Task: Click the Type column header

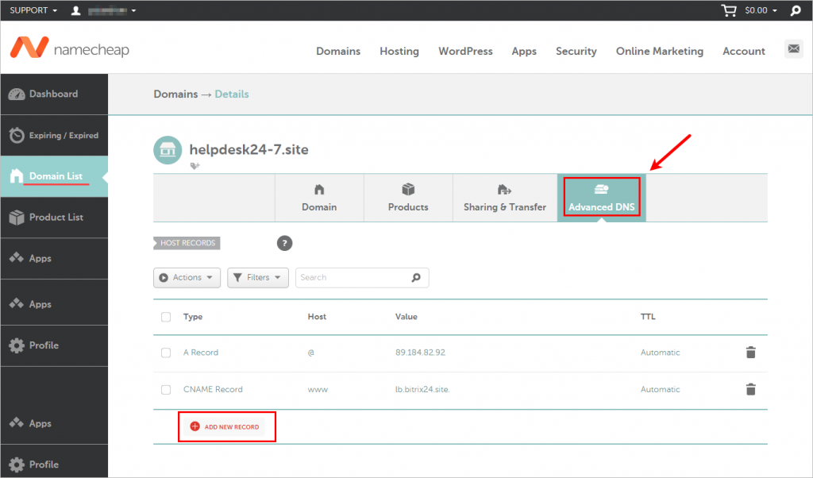Action: pyautogui.click(x=193, y=317)
